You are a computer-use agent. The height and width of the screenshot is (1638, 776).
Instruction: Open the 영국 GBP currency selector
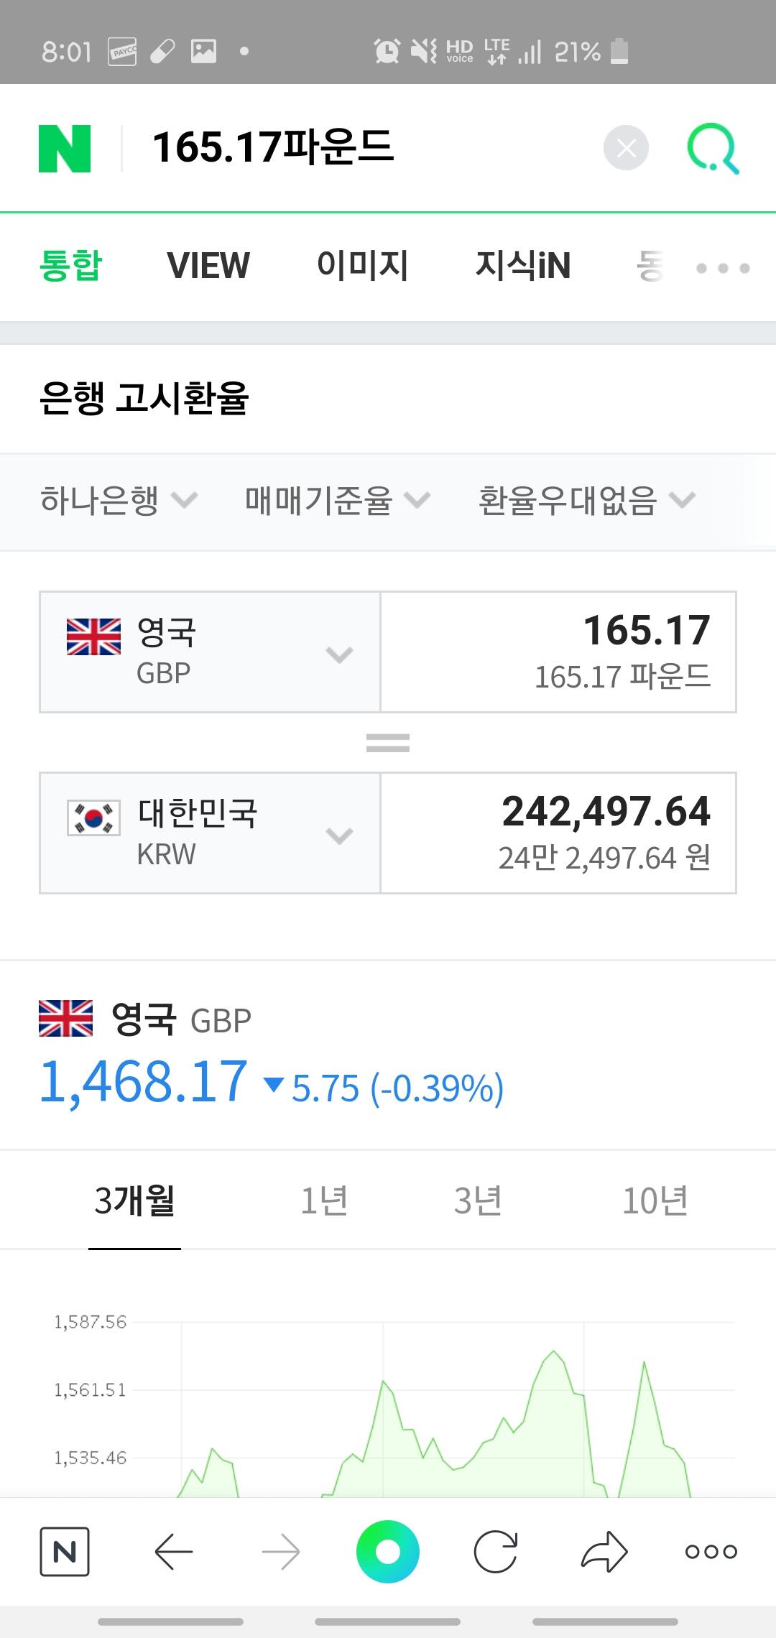[210, 652]
